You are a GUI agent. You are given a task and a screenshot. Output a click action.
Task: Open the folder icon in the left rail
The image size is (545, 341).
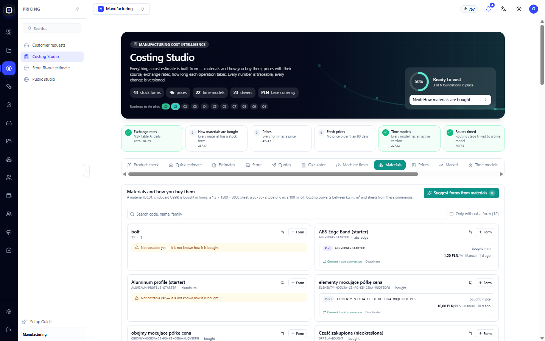click(9, 141)
